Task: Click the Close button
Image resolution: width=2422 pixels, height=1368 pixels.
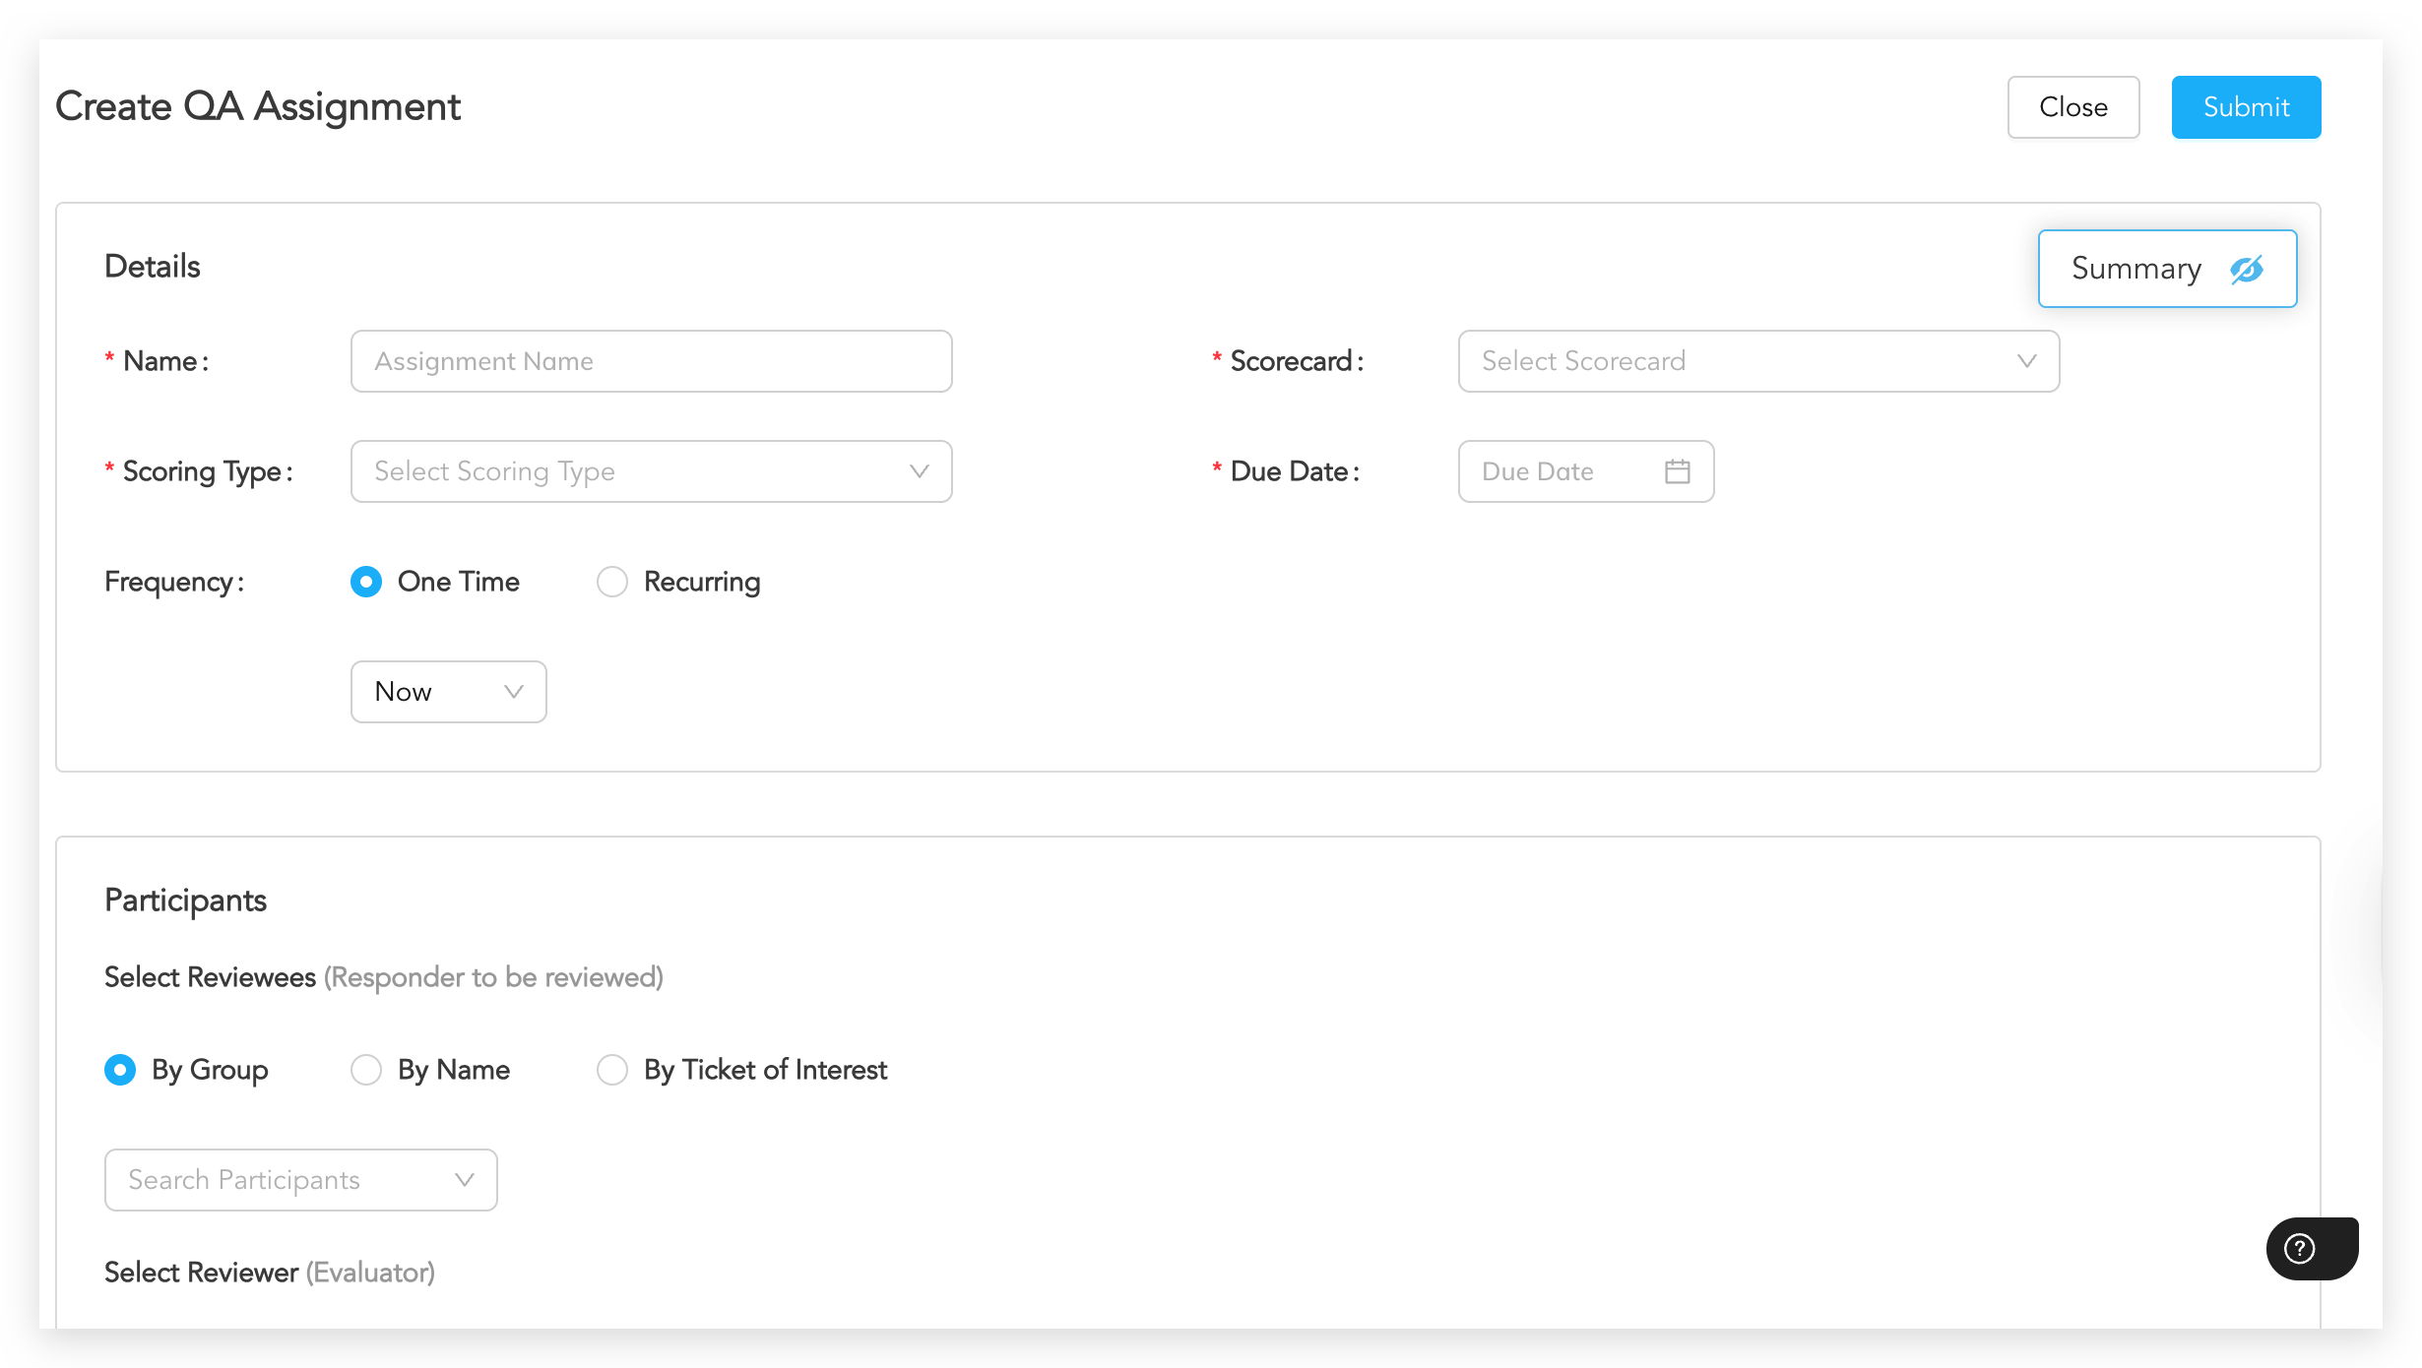Action: click(2072, 107)
